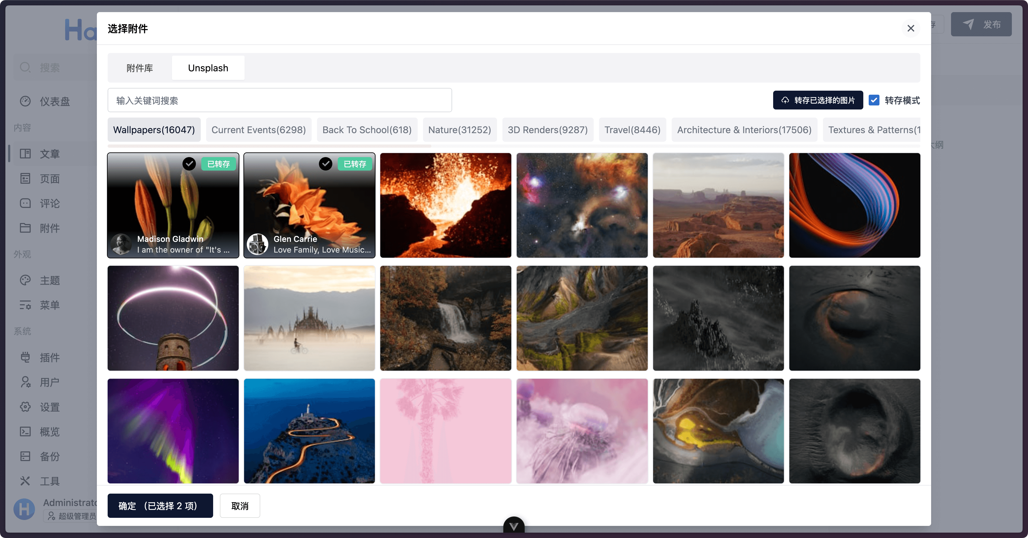Select the erupting volcano lava photo
The width and height of the screenshot is (1028, 538).
click(x=445, y=206)
